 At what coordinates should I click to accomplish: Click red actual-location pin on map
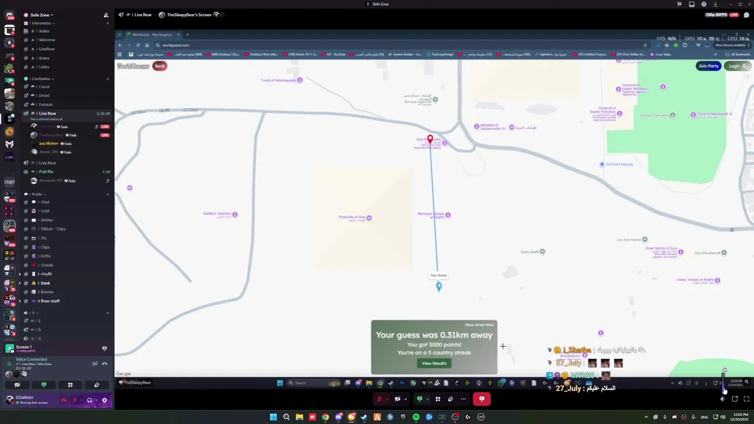point(430,139)
